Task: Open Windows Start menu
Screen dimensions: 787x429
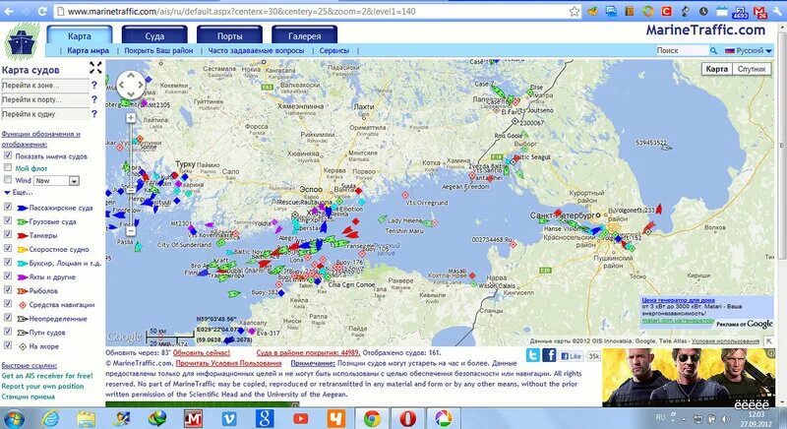Action: pos(14,418)
